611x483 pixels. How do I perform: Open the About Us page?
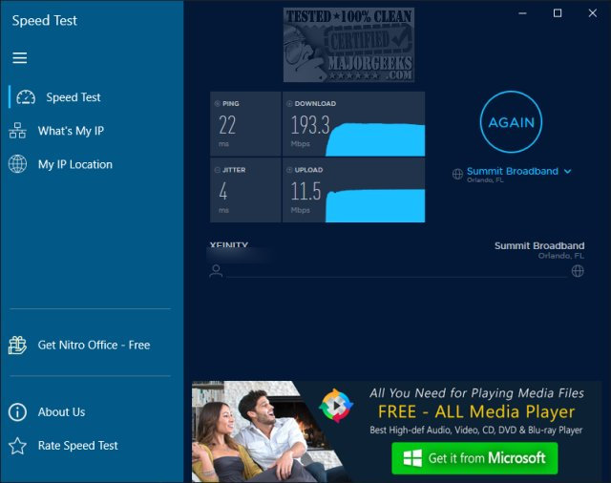[92, 411]
